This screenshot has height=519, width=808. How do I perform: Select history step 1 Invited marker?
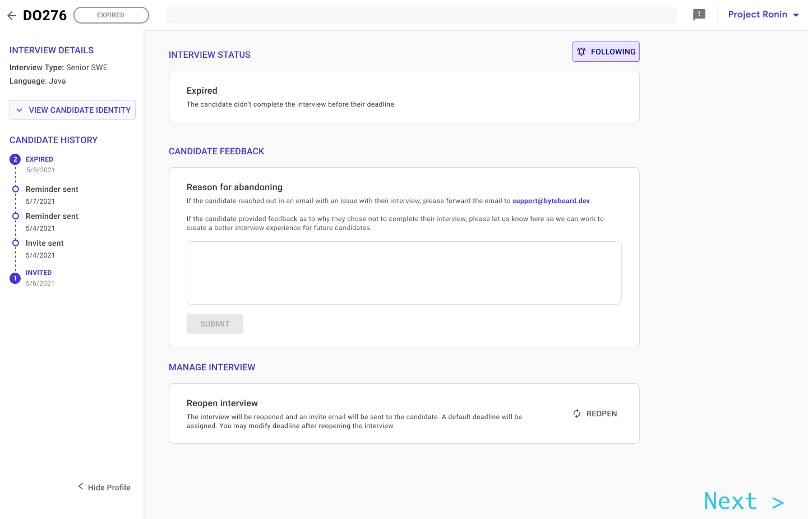[x=15, y=278]
